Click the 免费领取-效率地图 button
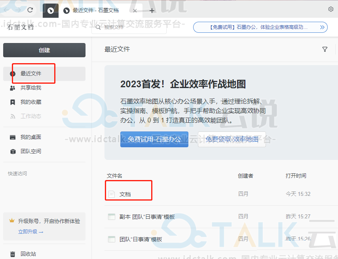This screenshot has height=259, width=338. (x=232, y=139)
